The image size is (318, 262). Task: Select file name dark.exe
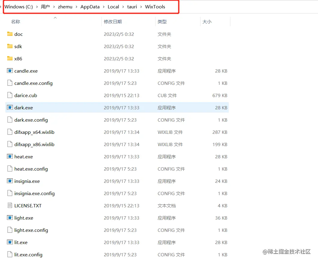click(x=24, y=108)
